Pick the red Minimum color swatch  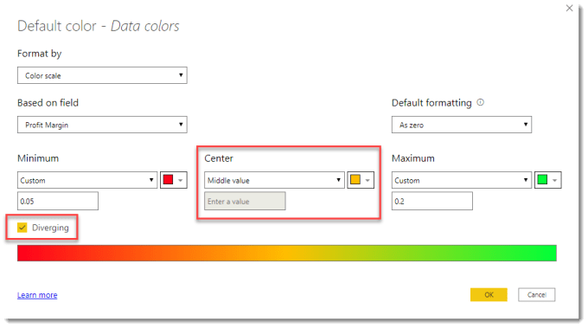click(168, 180)
